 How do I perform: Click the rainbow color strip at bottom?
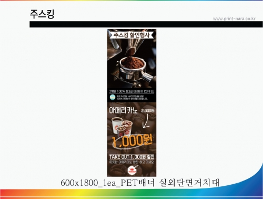click(131, 194)
